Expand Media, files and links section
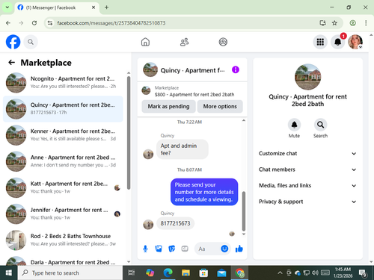Screen dimensions: 374x280 click(x=307, y=185)
